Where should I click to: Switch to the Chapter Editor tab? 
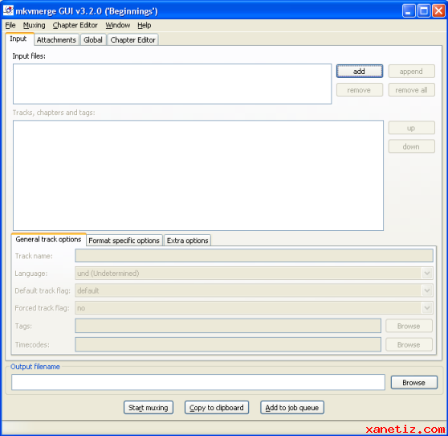pos(132,39)
